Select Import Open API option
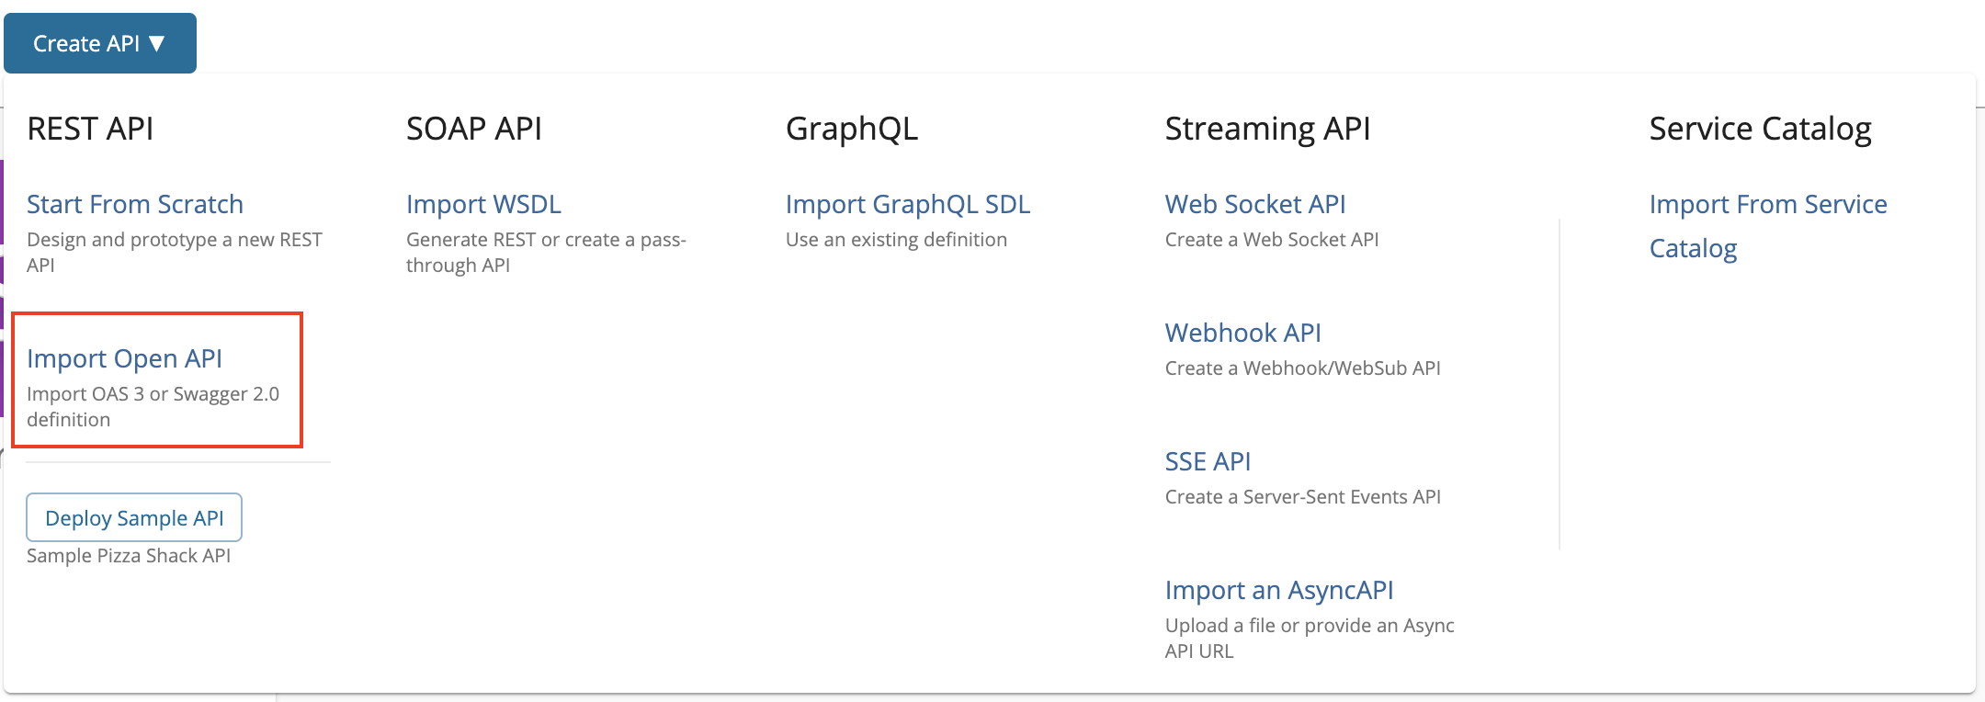This screenshot has height=702, width=1985. pyautogui.click(x=124, y=358)
